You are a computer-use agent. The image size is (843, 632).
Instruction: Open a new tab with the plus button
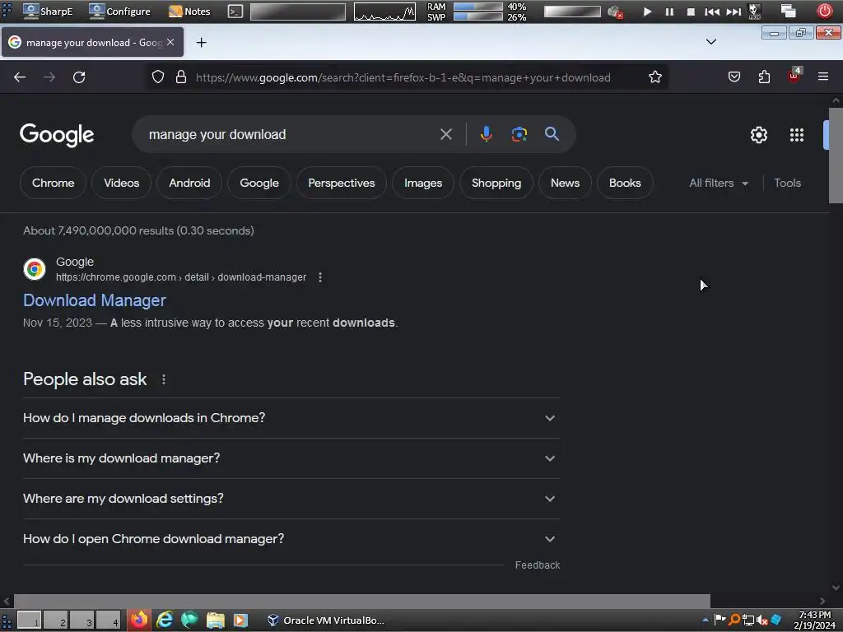click(201, 43)
